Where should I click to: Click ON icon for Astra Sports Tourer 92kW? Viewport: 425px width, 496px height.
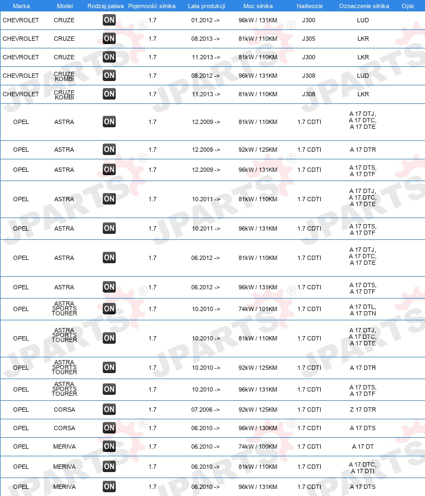pyautogui.click(x=109, y=368)
